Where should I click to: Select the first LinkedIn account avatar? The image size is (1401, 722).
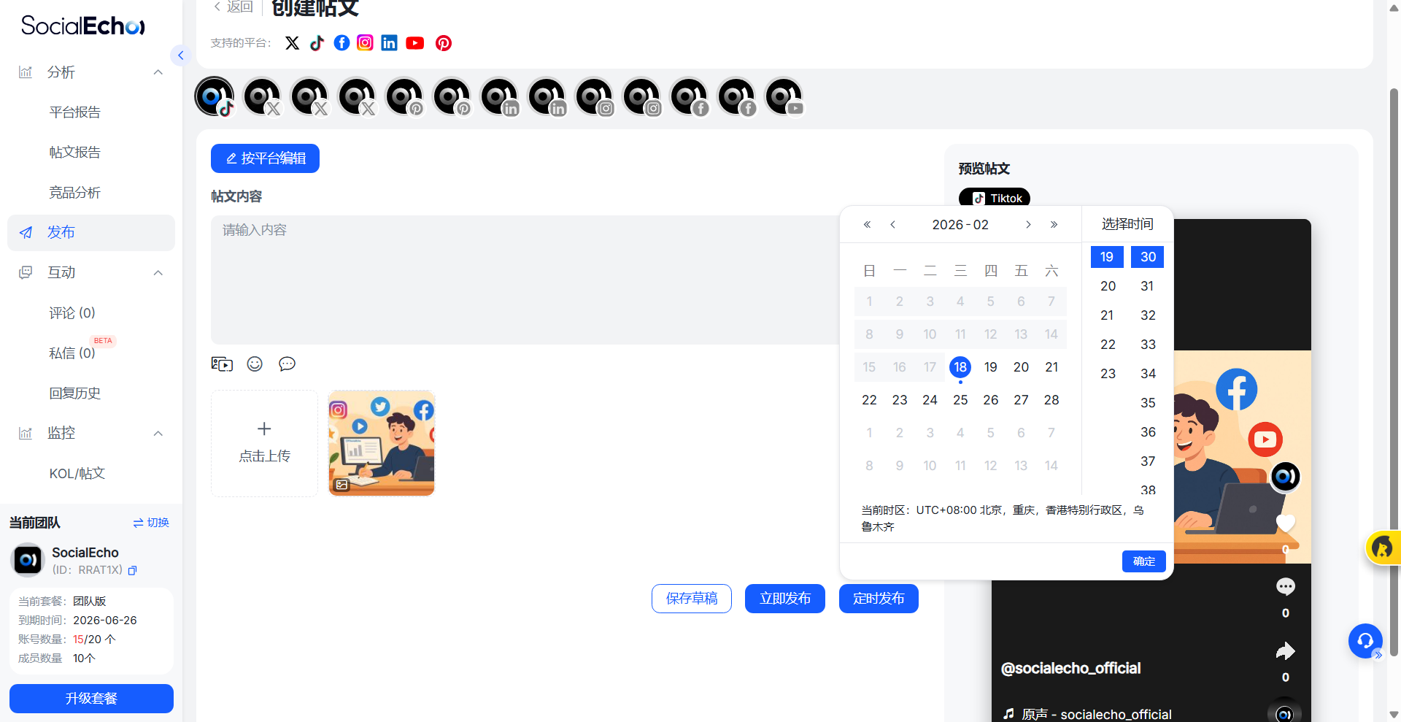click(500, 97)
